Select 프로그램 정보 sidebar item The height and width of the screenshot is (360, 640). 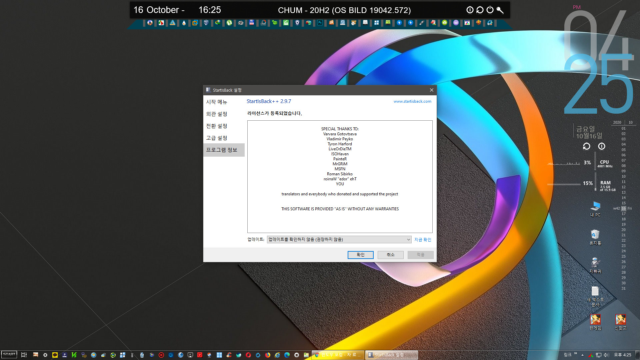point(224,150)
